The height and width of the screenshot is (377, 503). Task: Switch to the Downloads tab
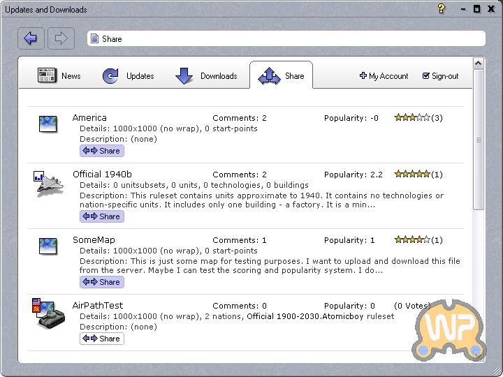coord(206,76)
